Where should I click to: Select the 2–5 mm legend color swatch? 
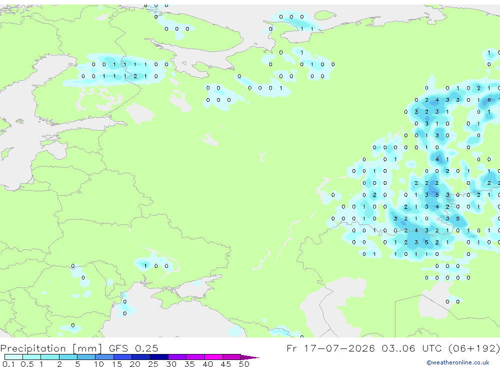pyautogui.click(x=68, y=357)
